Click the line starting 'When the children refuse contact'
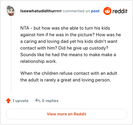 [69, 73]
